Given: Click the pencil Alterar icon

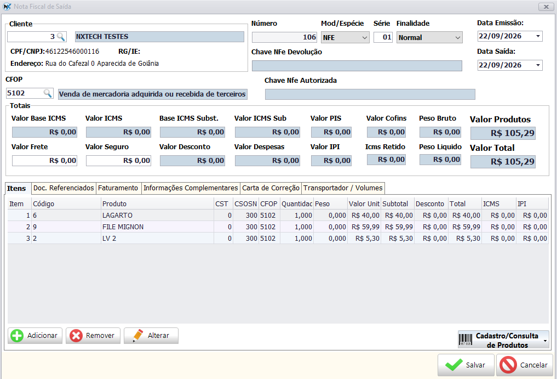Looking at the screenshot, I should pyautogui.click(x=137, y=336).
